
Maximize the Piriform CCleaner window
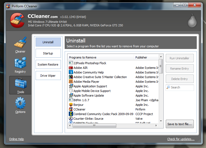[185, 5]
